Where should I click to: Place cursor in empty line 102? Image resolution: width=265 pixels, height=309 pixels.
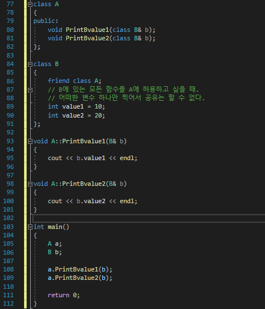point(149,218)
